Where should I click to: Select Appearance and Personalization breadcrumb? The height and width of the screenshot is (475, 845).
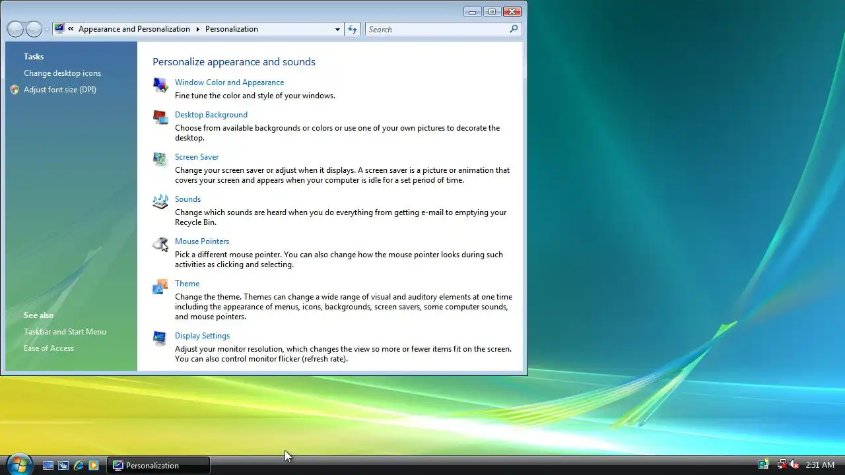point(134,29)
